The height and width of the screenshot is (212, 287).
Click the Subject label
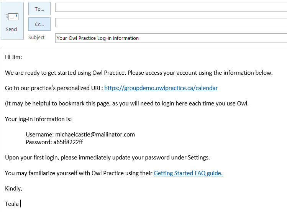(x=36, y=38)
